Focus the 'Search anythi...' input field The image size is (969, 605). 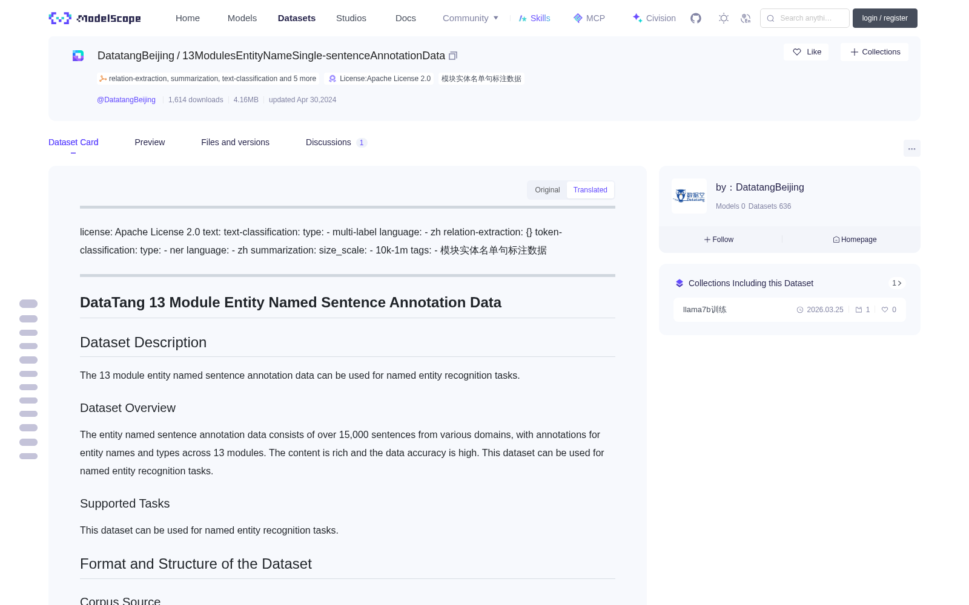pos(805,18)
